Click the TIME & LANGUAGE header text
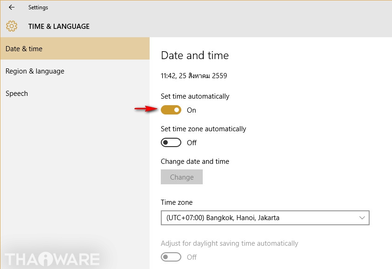 click(x=59, y=27)
